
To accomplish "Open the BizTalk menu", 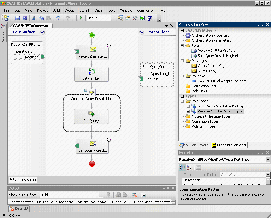I will pyautogui.click(x=85, y=10).
